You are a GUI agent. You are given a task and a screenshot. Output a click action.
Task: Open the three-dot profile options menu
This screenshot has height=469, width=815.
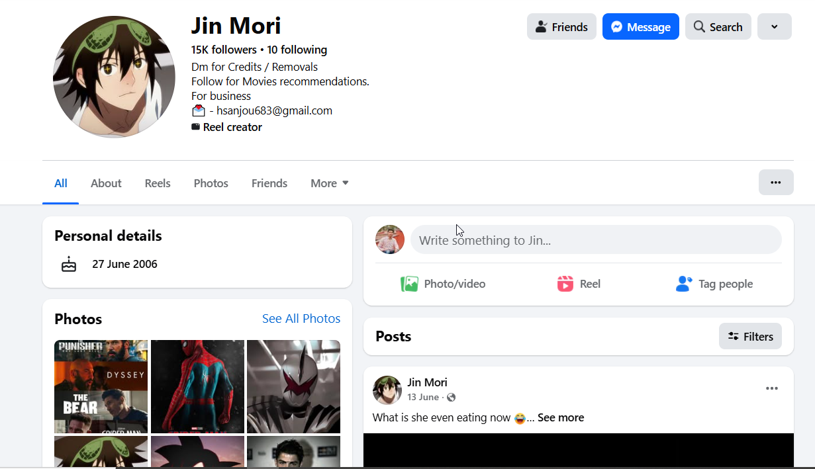776,183
